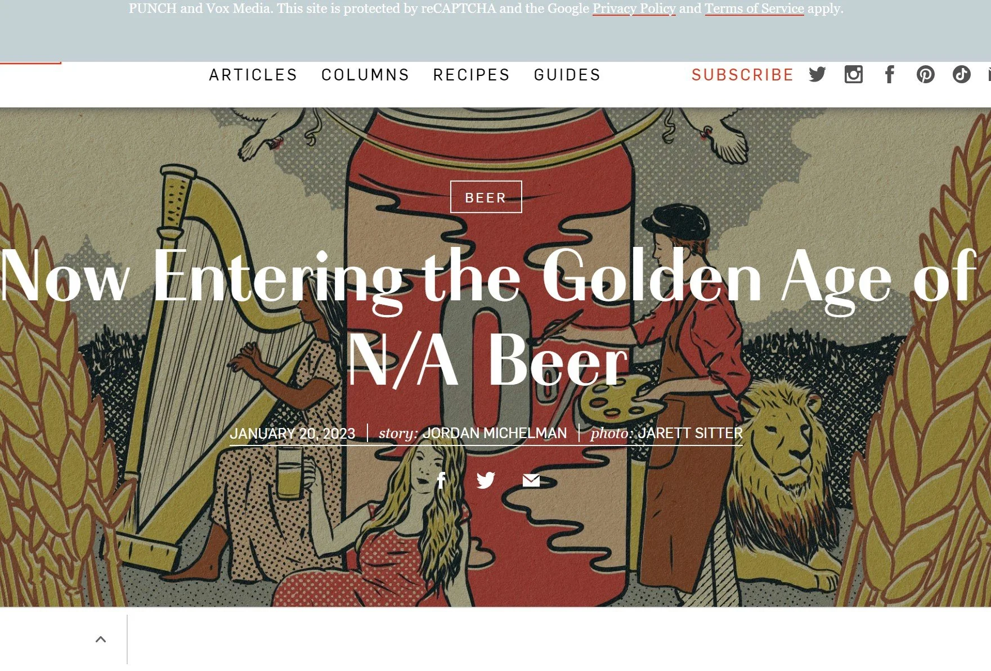This screenshot has height=671, width=991.
Task: Open the TikTok icon in header
Action: tap(962, 74)
